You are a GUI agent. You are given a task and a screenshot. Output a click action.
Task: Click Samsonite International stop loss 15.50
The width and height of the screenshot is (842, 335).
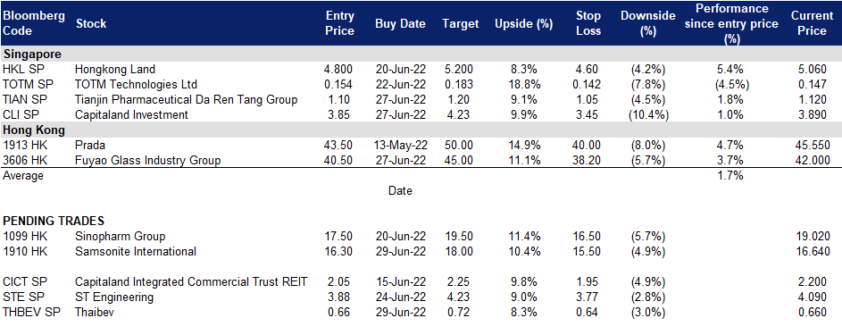coord(588,251)
